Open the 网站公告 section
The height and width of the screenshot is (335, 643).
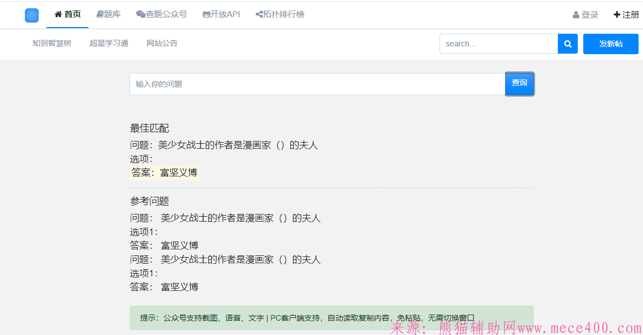click(x=161, y=43)
